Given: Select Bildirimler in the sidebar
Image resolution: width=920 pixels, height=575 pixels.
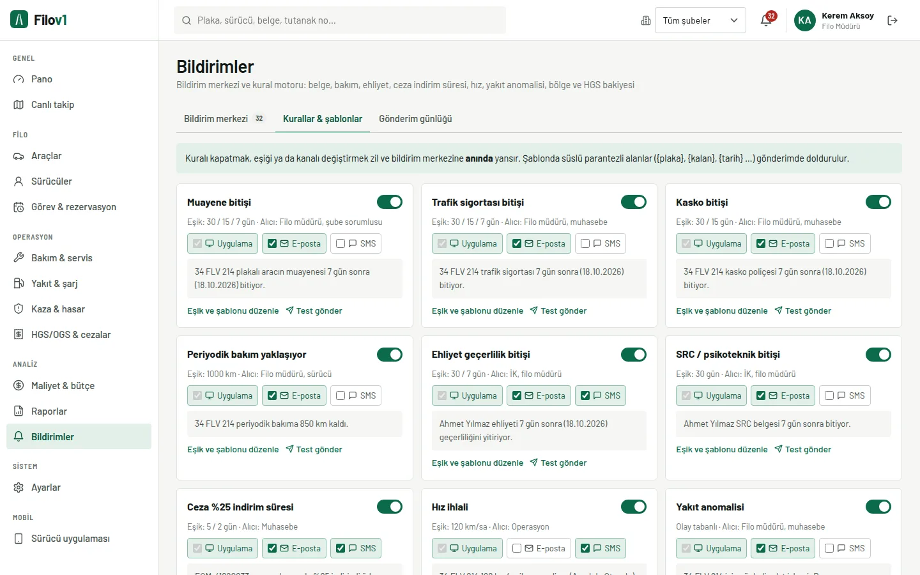Looking at the screenshot, I should (x=79, y=436).
